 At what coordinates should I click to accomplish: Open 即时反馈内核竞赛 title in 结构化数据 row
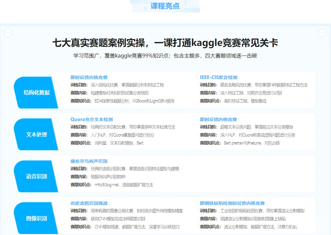coord(89,77)
